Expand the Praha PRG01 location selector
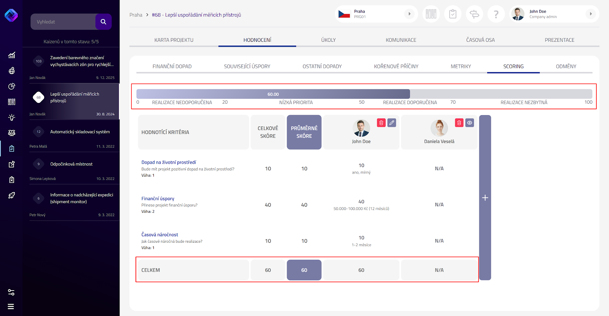This screenshot has height=316, width=609. tap(409, 14)
